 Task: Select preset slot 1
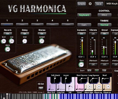(7, 24)
